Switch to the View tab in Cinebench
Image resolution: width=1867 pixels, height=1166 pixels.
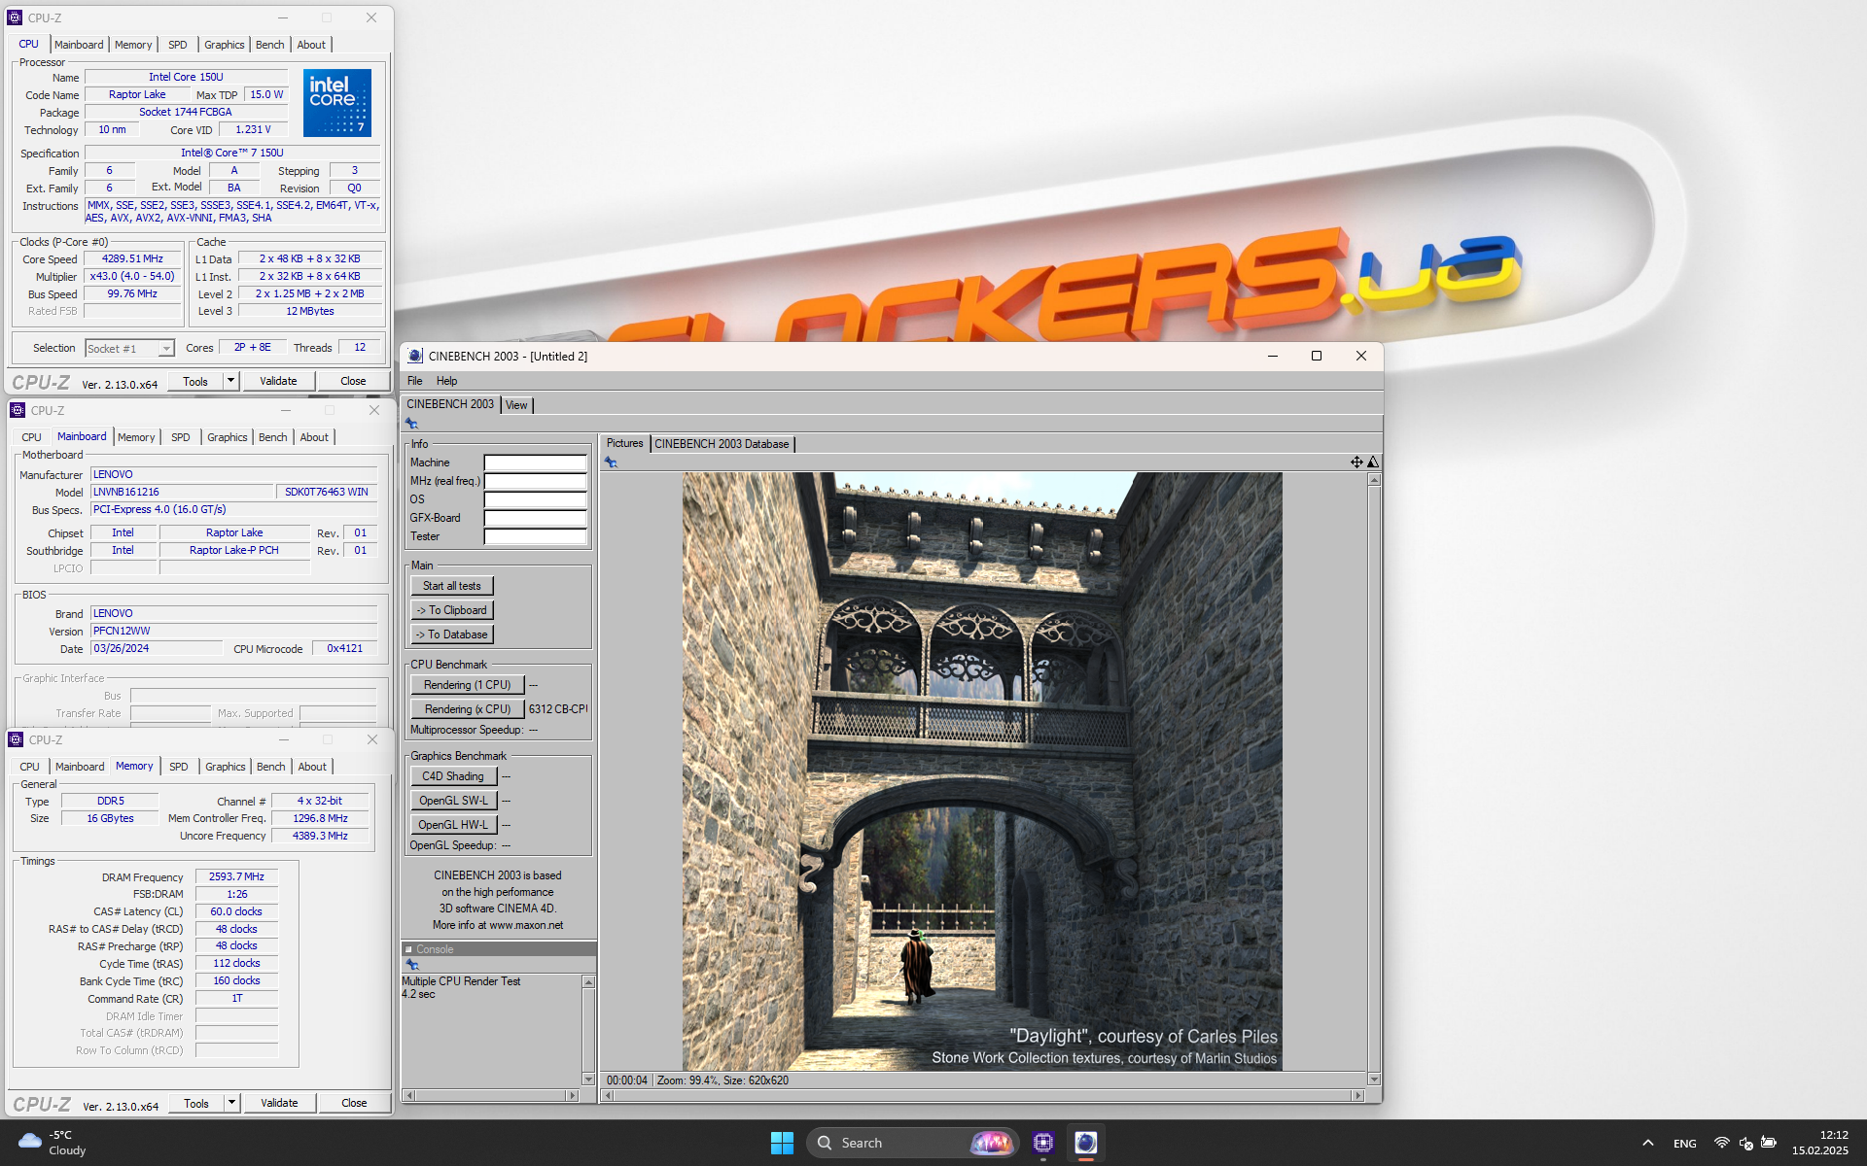point(516,405)
